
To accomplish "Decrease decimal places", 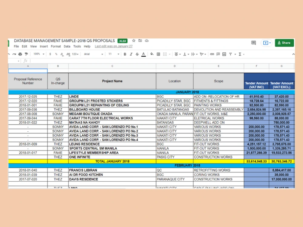I will click(x=62, y=54).
